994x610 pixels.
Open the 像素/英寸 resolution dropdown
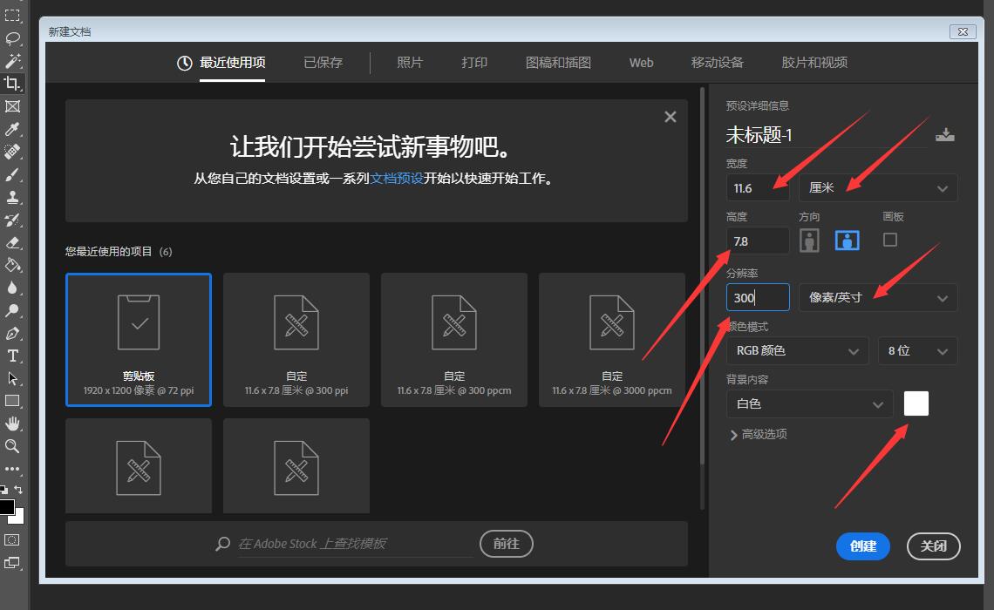coord(877,297)
